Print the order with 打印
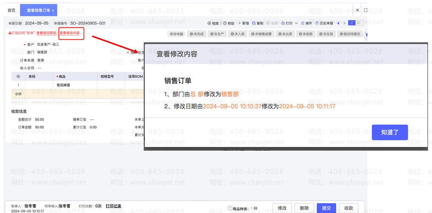This screenshot has height=213, width=432. pyautogui.click(x=287, y=23)
